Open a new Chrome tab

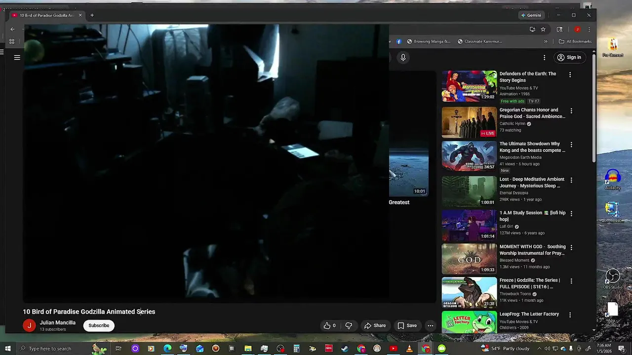(x=92, y=15)
